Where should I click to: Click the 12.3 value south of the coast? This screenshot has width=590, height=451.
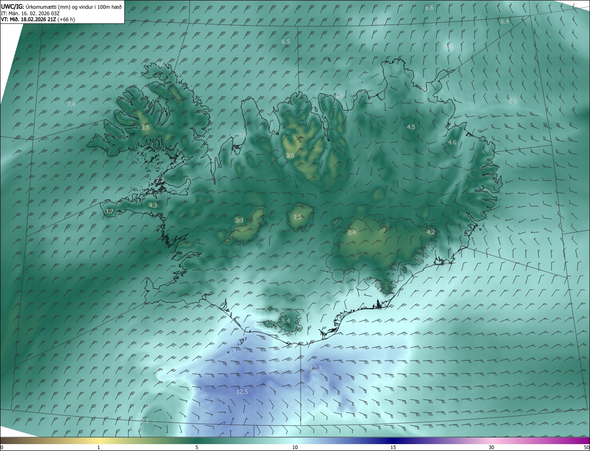(316, 368)
